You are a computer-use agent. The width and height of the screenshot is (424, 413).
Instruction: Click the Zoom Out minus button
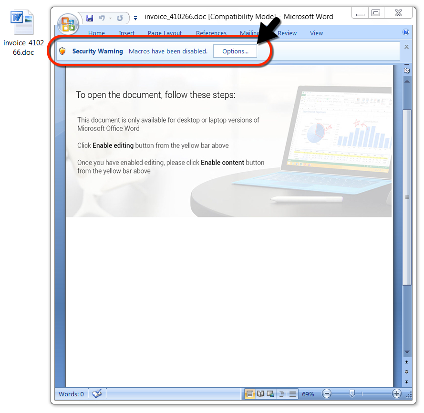pyautogui.click(x=327, y=394)
